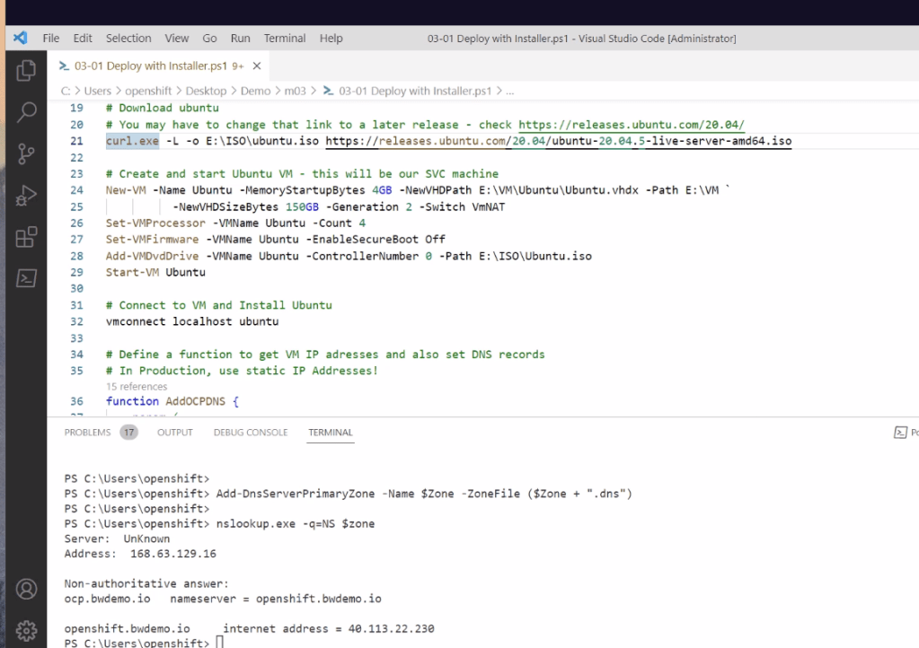919x648 pixels.
Task: Click the '# Download ubuntu' comment on line 19
Action: pyautogui.click(x=163, y=109)
